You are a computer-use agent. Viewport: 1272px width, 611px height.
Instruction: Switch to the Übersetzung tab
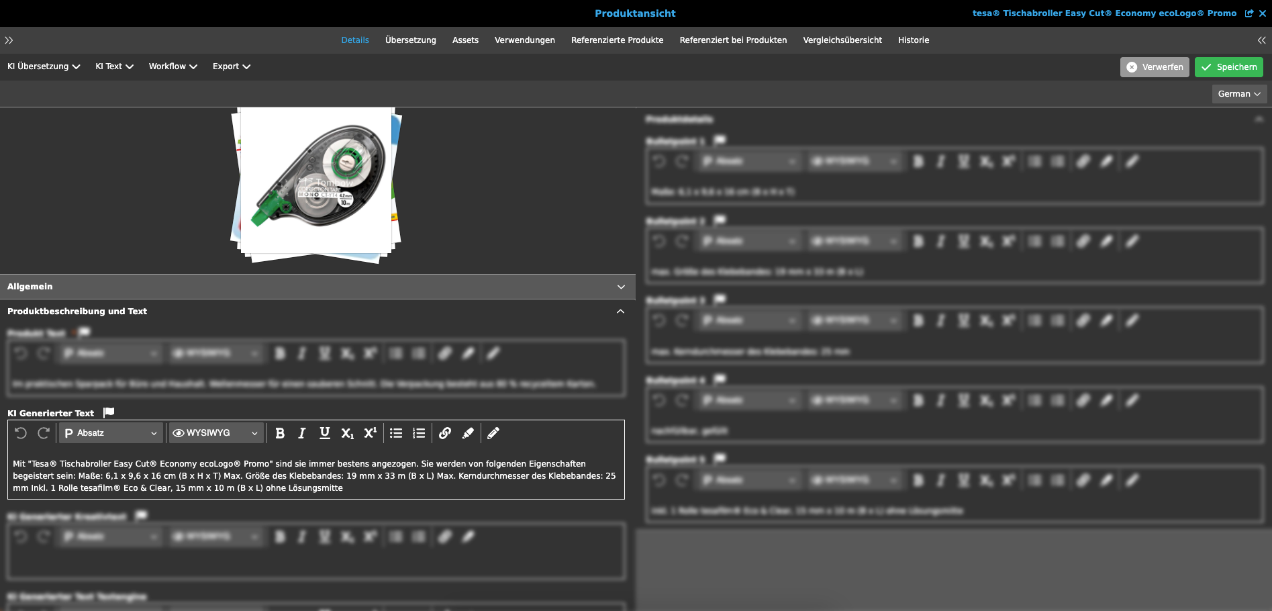coord(410,40)
